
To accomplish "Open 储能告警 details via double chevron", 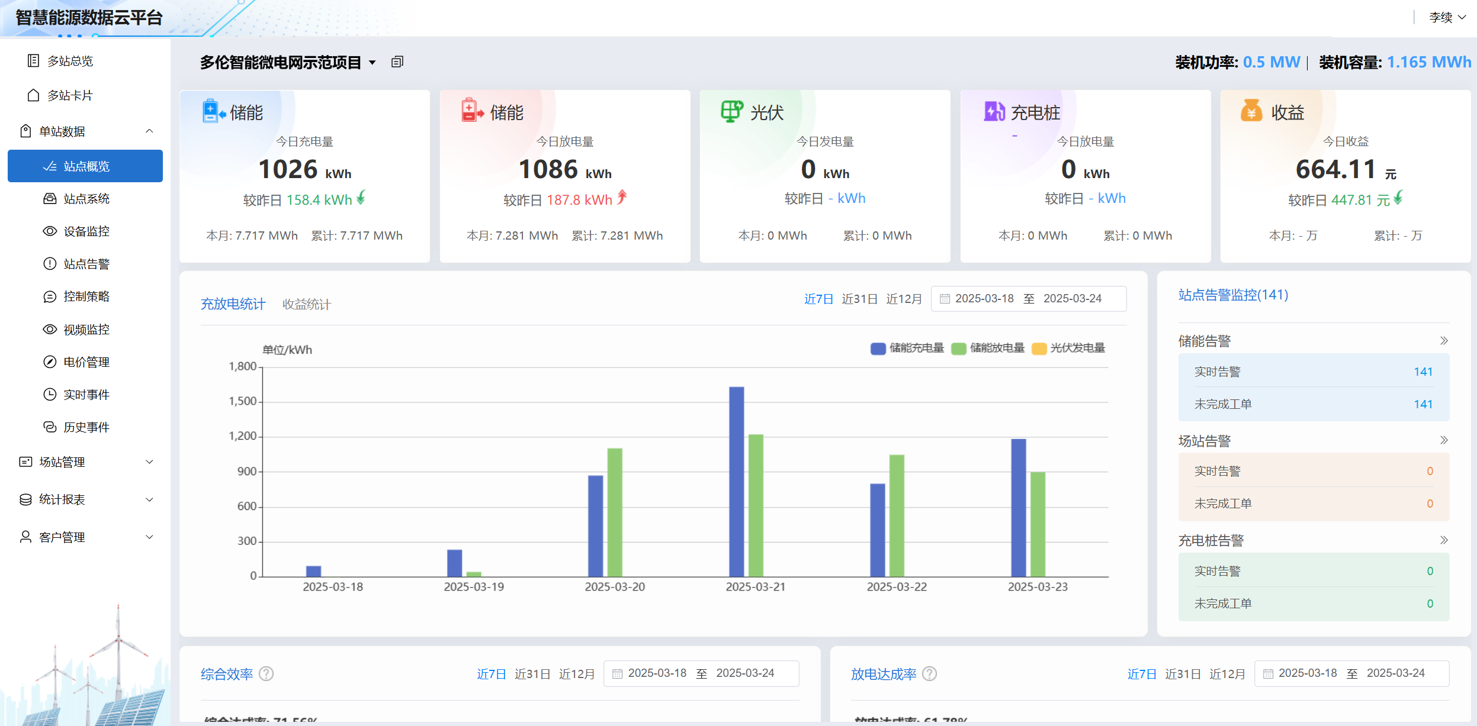I will [1444, 341].
